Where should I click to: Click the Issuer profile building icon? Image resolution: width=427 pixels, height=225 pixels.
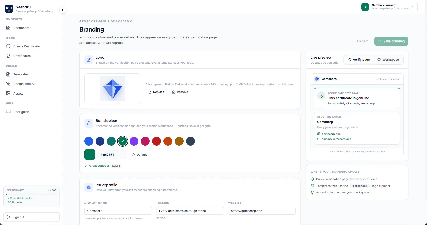pos(89,187)
